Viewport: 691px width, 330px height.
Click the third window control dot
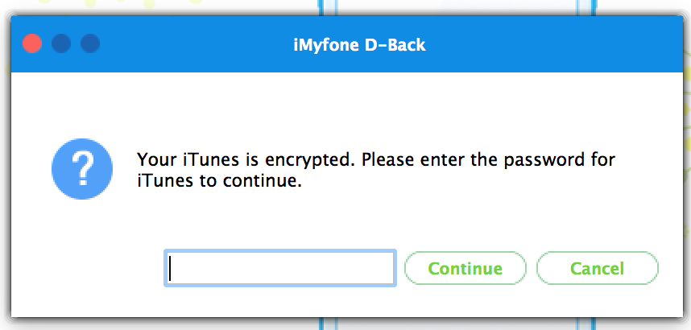click(x=90, y=43)
